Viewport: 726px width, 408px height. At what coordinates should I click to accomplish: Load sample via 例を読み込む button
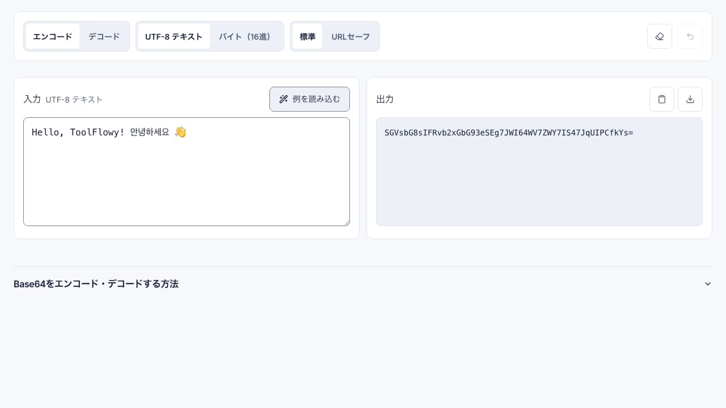pos(310,99)
